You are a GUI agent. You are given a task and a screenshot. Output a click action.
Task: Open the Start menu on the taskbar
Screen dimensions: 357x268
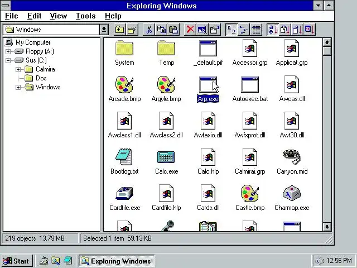click(17, 261)
